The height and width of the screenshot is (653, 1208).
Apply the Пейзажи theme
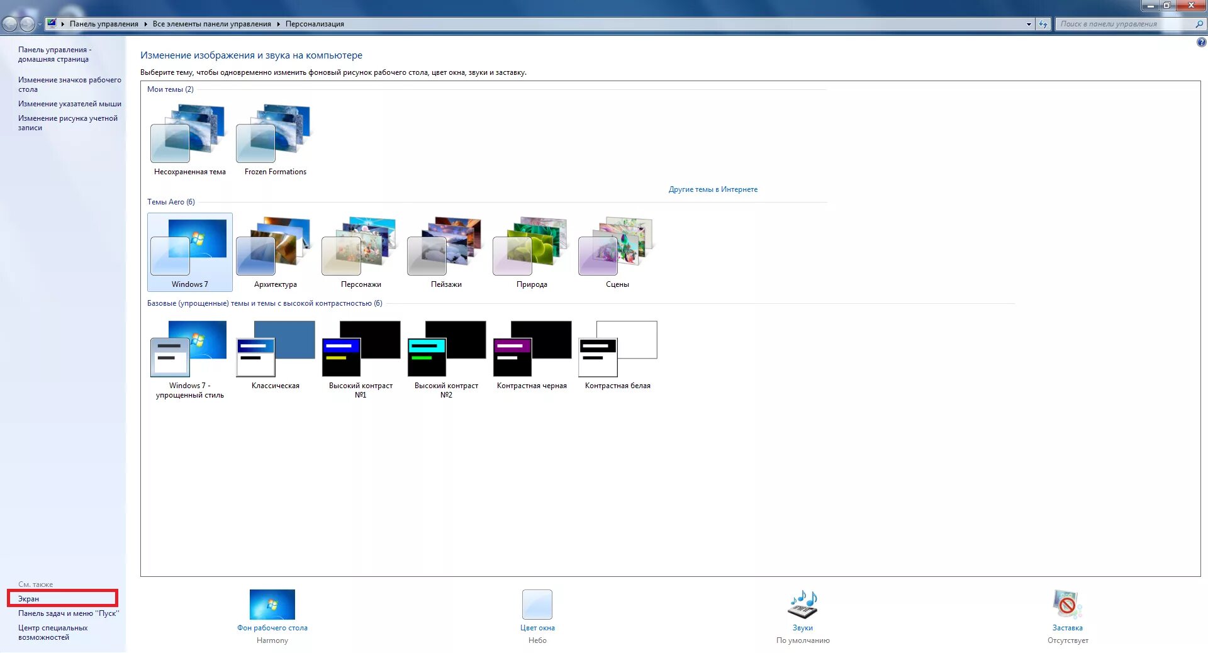click(x=446, y=252)
